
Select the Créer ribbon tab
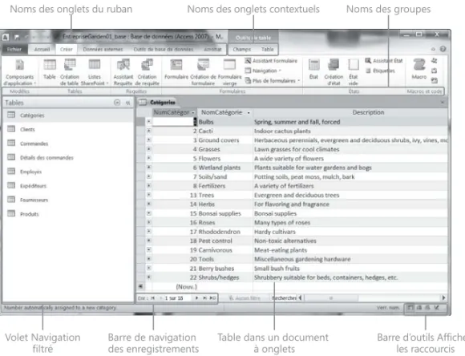point(66,49)
